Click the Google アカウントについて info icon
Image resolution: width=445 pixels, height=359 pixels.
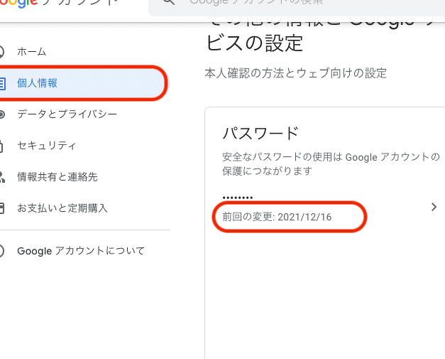(2, 251)
